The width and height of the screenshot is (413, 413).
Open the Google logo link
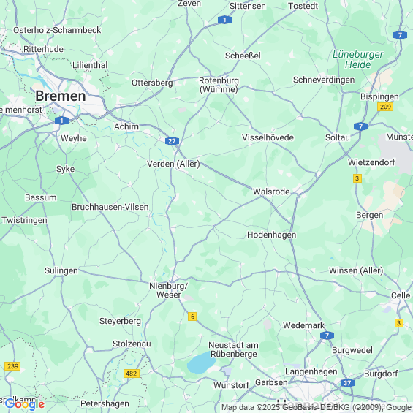[25, 404]
